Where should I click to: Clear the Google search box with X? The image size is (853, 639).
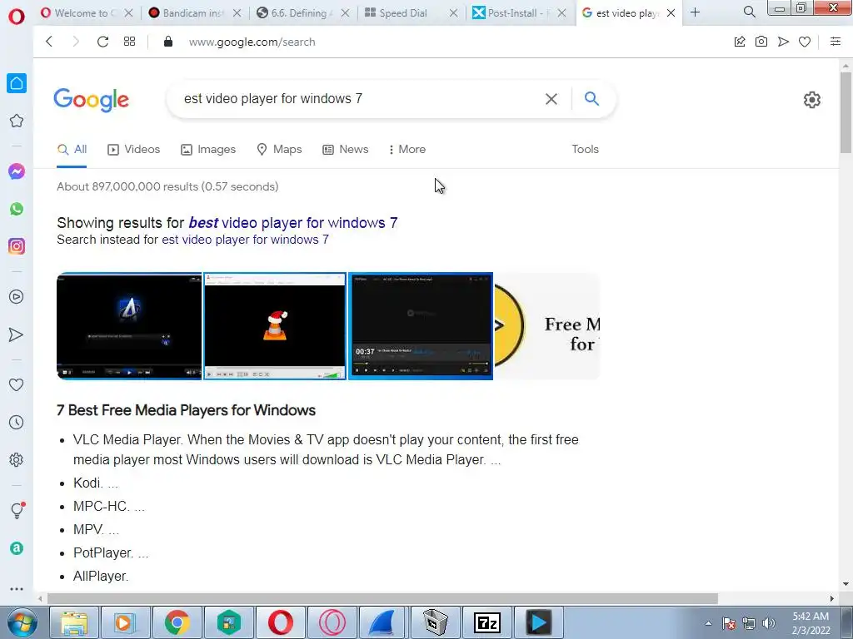(551, 99)
